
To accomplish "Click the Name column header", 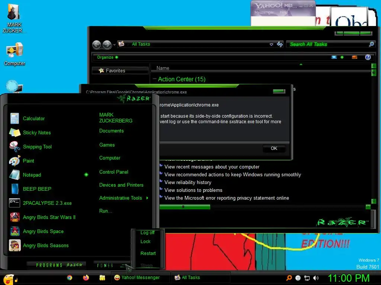I will (163, 68).
